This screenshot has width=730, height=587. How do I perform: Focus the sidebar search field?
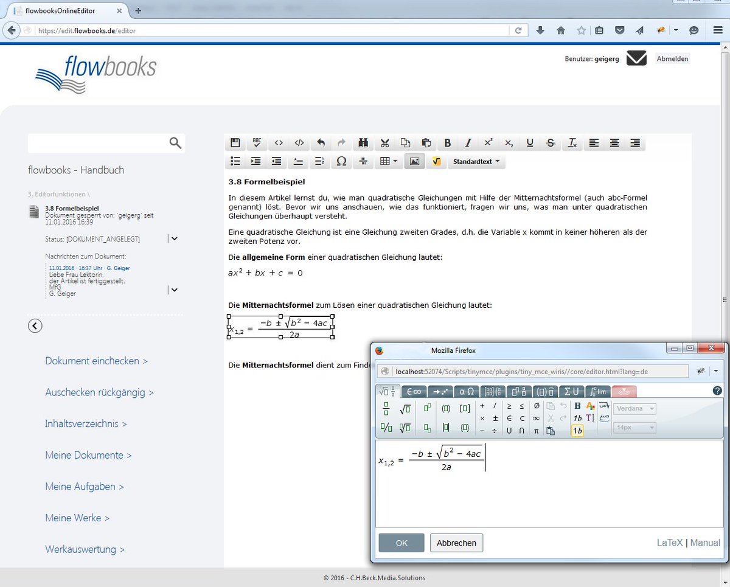click(x=106, y=144)
